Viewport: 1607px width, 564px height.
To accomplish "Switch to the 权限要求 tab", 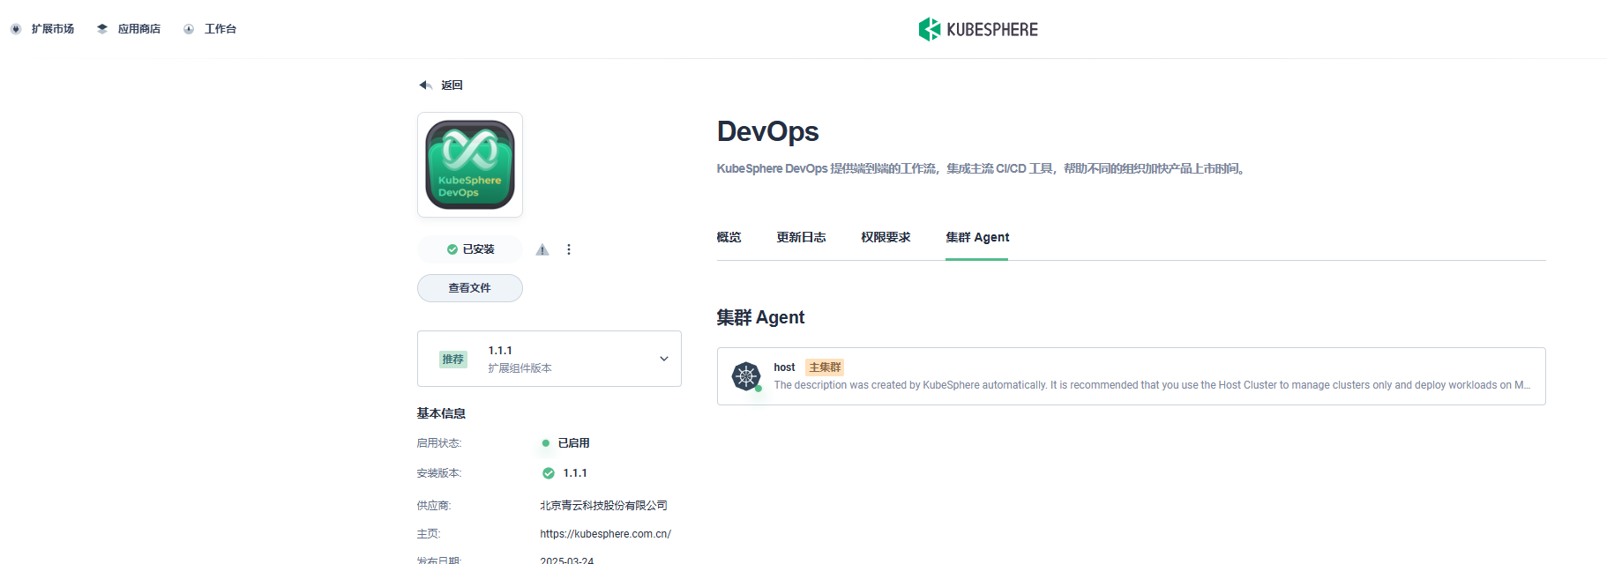I will coord(886,237).
